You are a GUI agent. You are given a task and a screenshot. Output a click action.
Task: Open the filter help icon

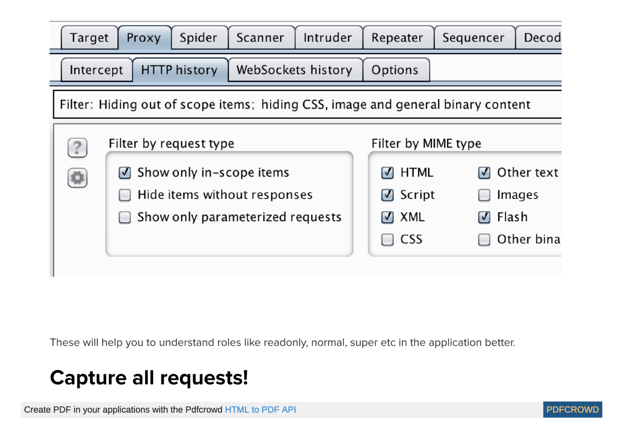click(77, 148)
